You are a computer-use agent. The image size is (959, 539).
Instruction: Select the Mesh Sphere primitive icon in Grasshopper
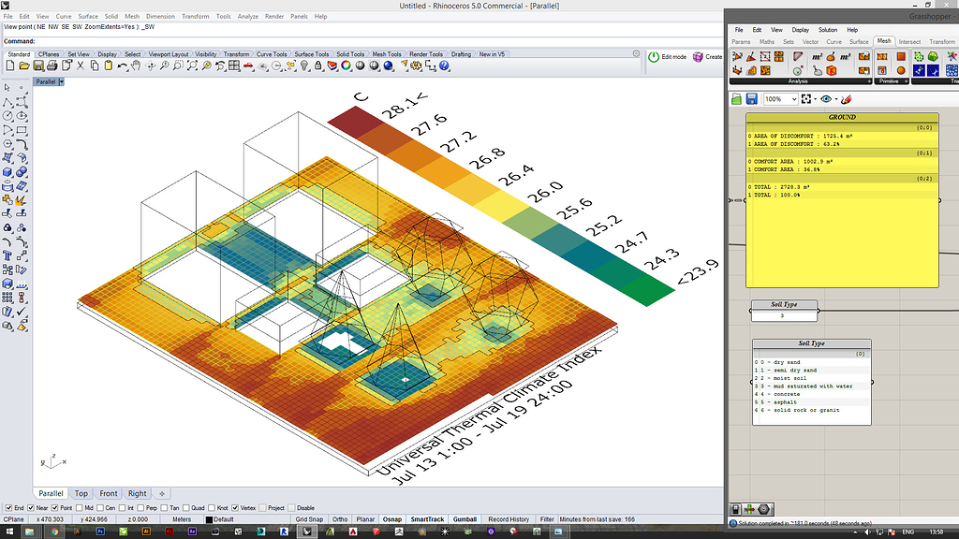(901, 69)
